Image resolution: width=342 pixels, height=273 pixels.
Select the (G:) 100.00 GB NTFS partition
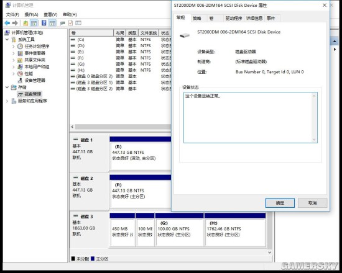pos(179,230)
